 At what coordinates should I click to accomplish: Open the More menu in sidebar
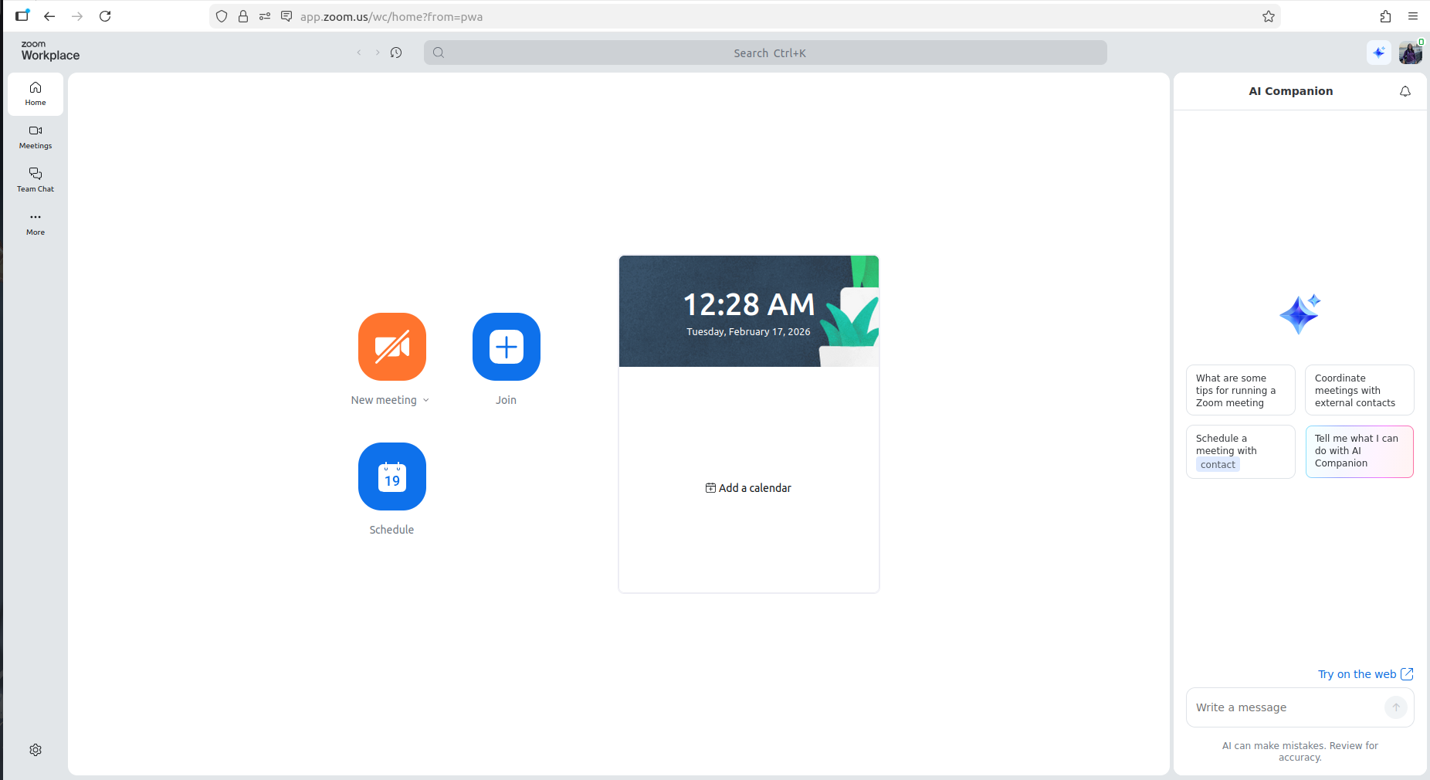coord(36,222)
